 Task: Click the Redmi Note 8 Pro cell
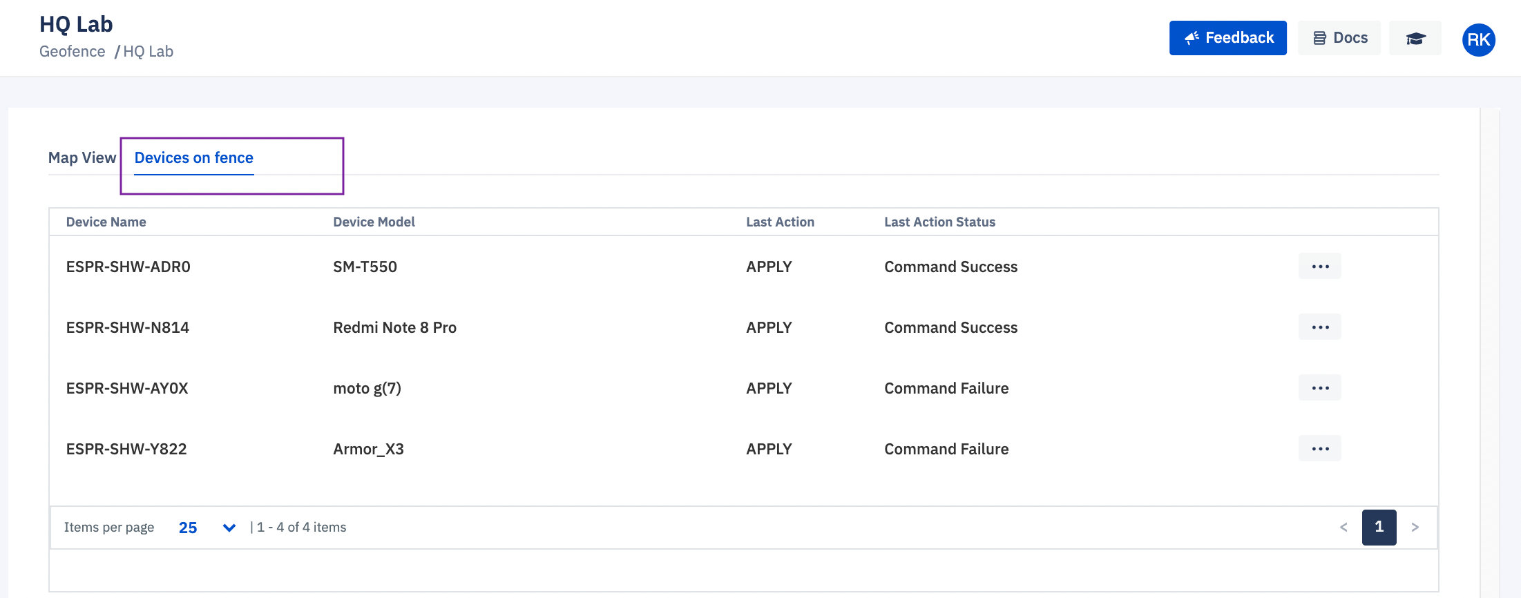pyautogui.click(x=395, y=328)
